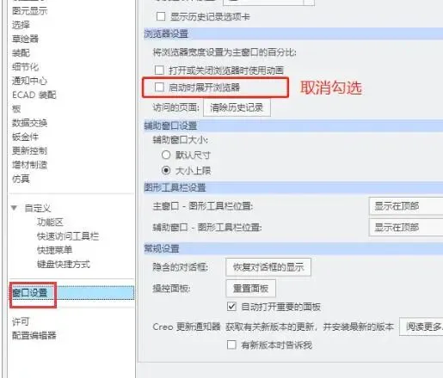The image size is (443, 378).
Task: Select 默认尺寸 radio button
Action: [166, 155]
